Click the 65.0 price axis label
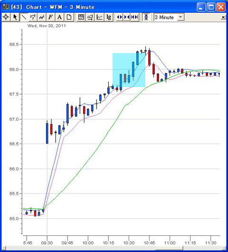The height and width of the screenshot is (252, 228). click(x=14, y=218)
